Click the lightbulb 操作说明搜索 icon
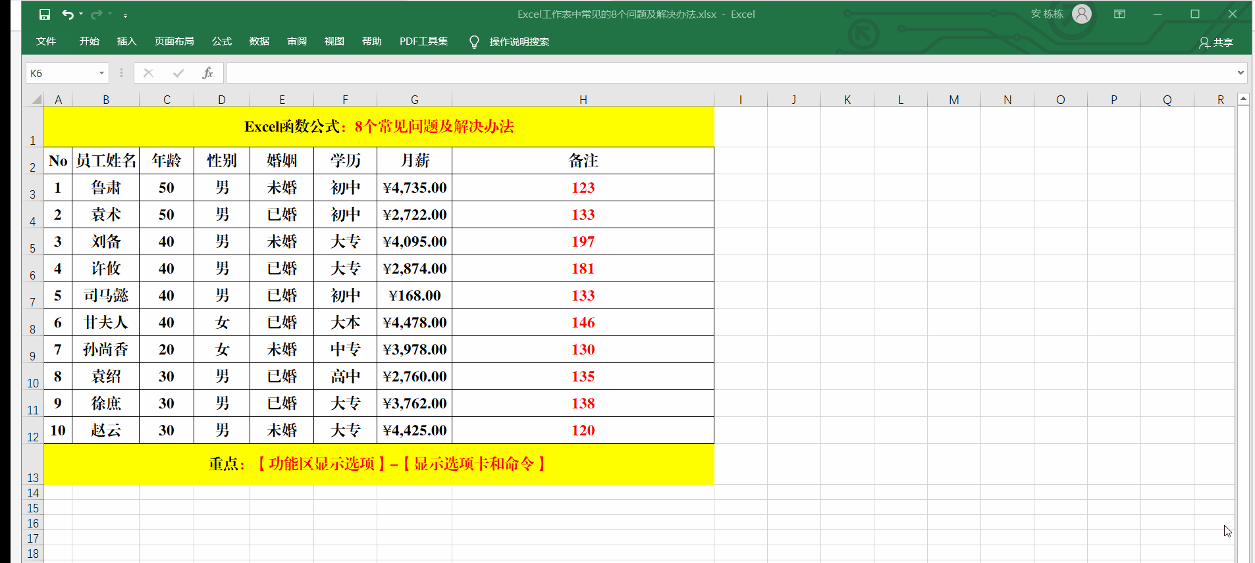This screenshot has width=1255, height=563. coord(474,41)
